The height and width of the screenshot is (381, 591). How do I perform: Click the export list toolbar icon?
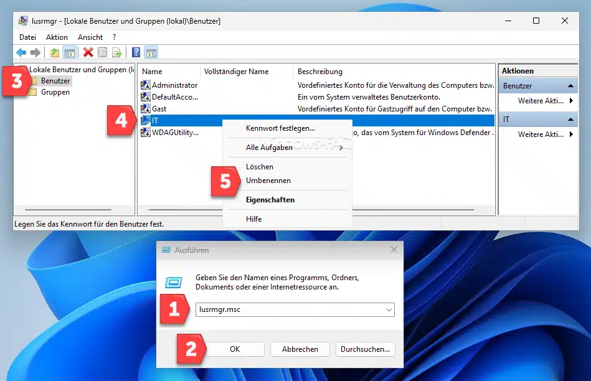click(x=117, y=52)
